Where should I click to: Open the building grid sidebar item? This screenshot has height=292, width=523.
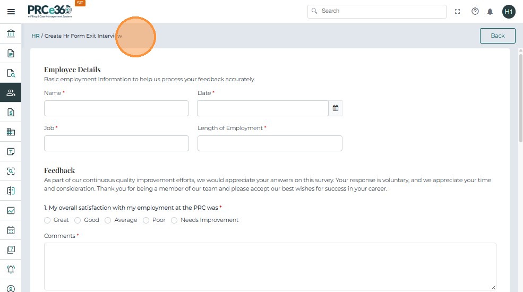tap(11, 132)
